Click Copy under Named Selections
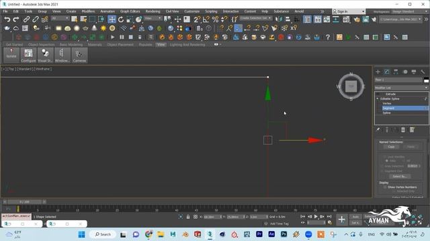This screenshot has height=241, width=430. [x=391, y=147]
